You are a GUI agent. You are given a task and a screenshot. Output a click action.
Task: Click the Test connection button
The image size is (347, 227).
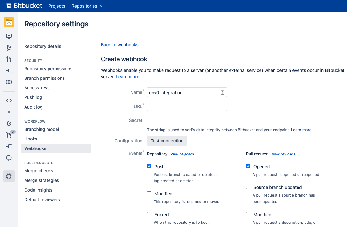click(167, 141)
